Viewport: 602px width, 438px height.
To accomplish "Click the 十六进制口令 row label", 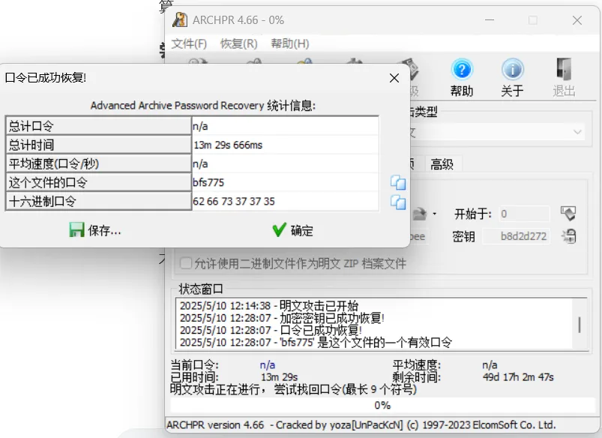I will click(x=98, y=201).
